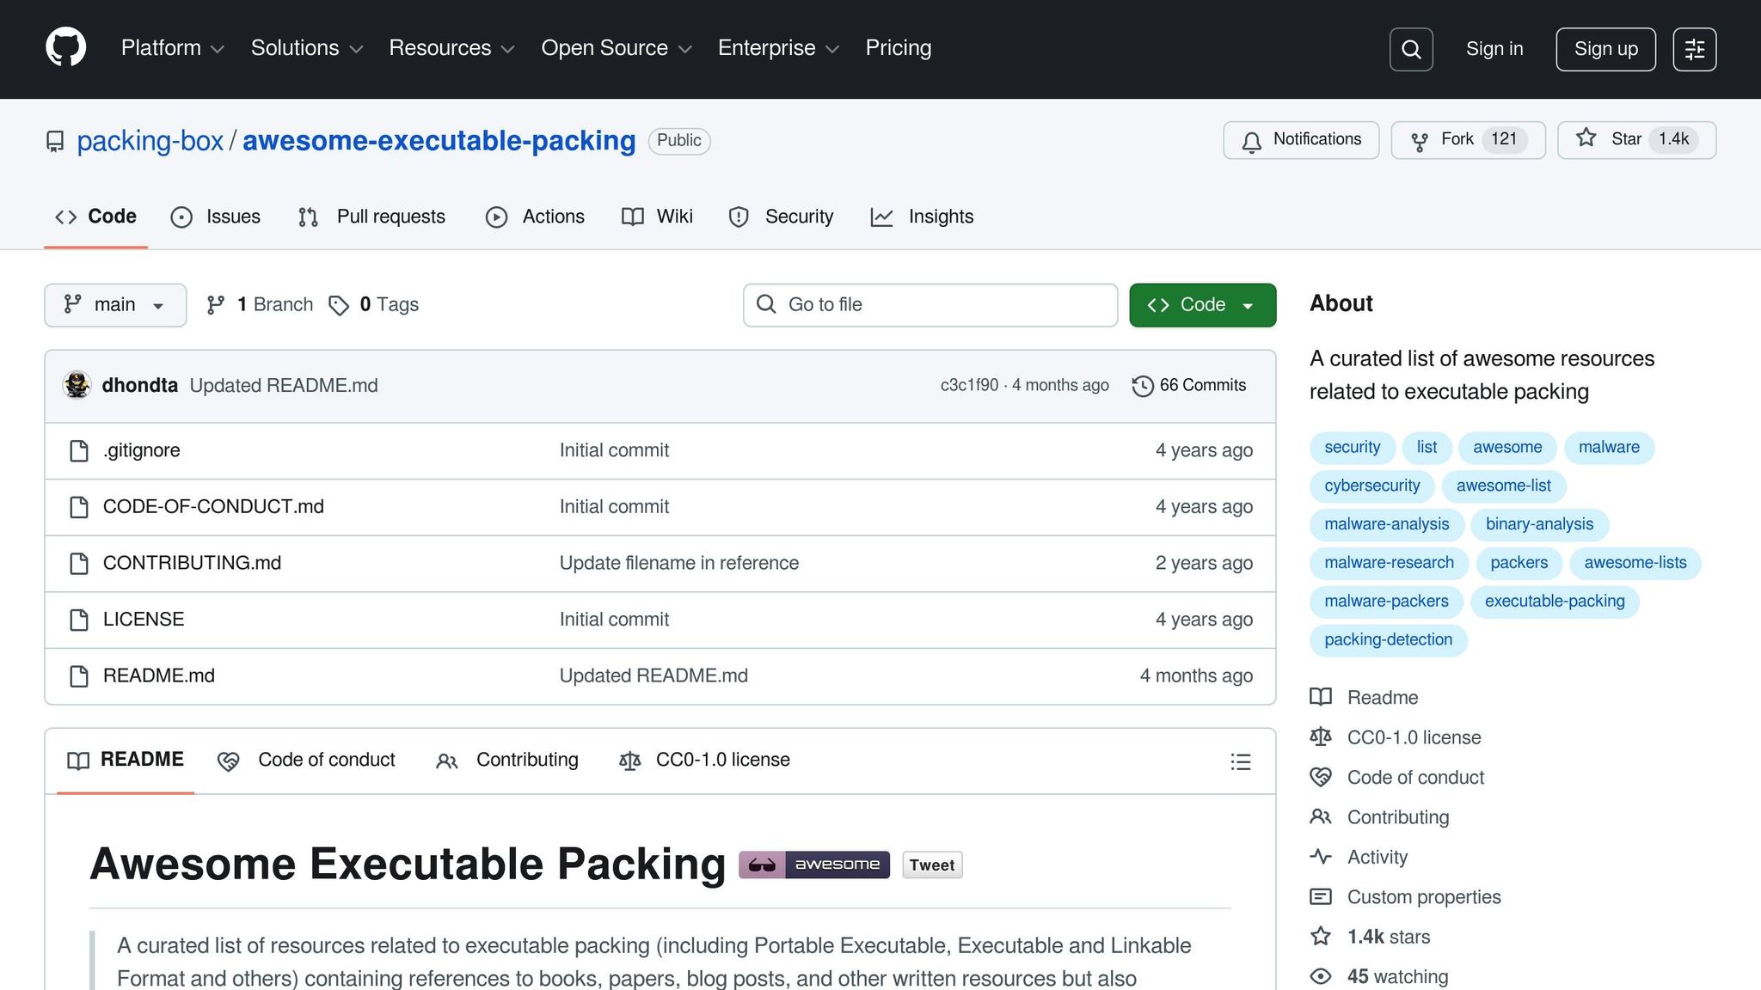Viewport: 1761px width, 990px height.
Task: Click the GitHub logo icon
Action: [66, 47]
